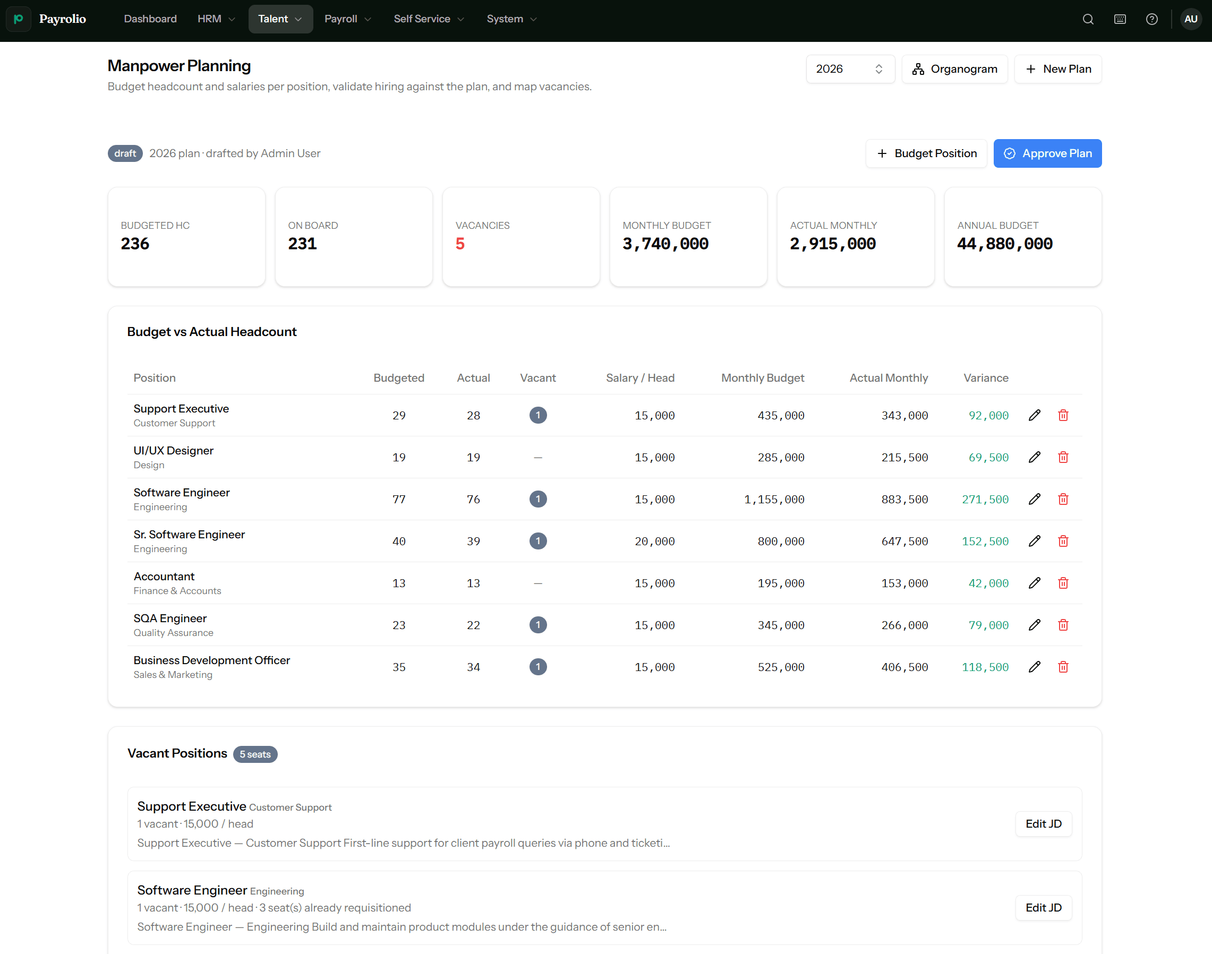Image resolution: width=1212 pixels, height=954 pixels.
Task: Edit the Accountant row
Action: pos(1034,582)
